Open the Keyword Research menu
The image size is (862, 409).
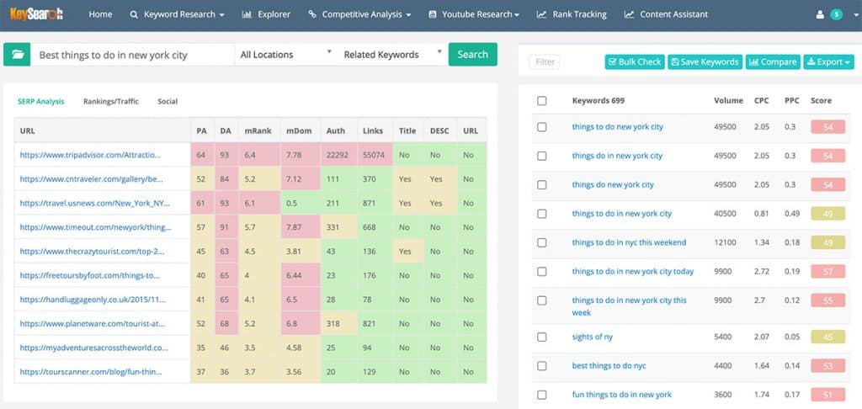[x=177, y=15]
